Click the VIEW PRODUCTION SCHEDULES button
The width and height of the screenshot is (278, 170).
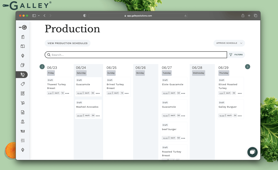[67, 43]
